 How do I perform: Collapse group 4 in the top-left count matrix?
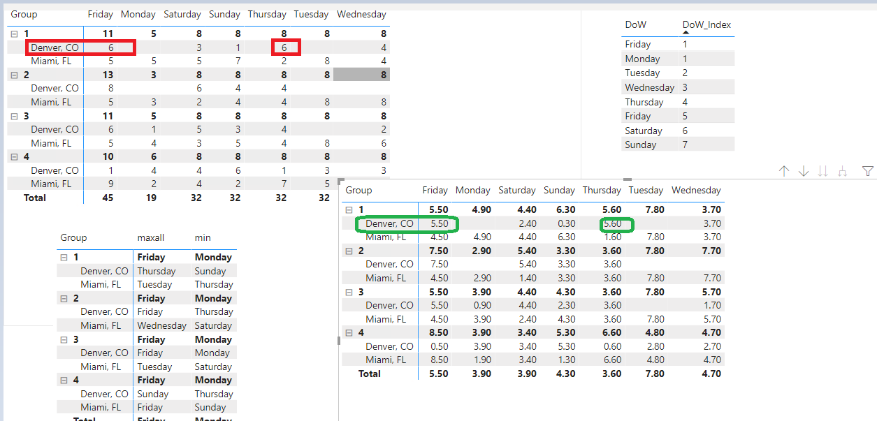(14, 157)
